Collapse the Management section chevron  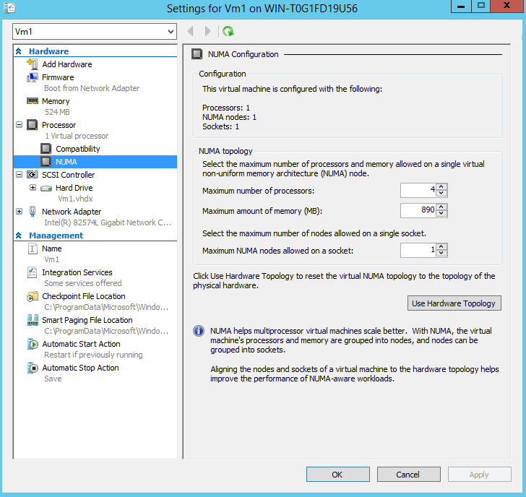click(19, 235)
